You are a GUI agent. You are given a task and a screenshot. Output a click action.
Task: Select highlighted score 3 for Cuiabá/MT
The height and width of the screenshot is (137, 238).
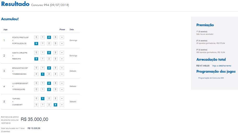55,105
